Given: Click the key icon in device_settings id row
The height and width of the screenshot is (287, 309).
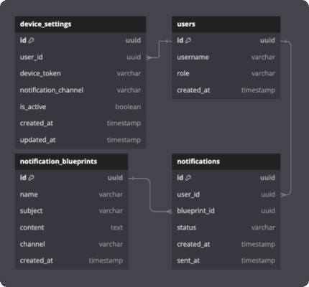Looking at the screenshot, I should 31,40.
